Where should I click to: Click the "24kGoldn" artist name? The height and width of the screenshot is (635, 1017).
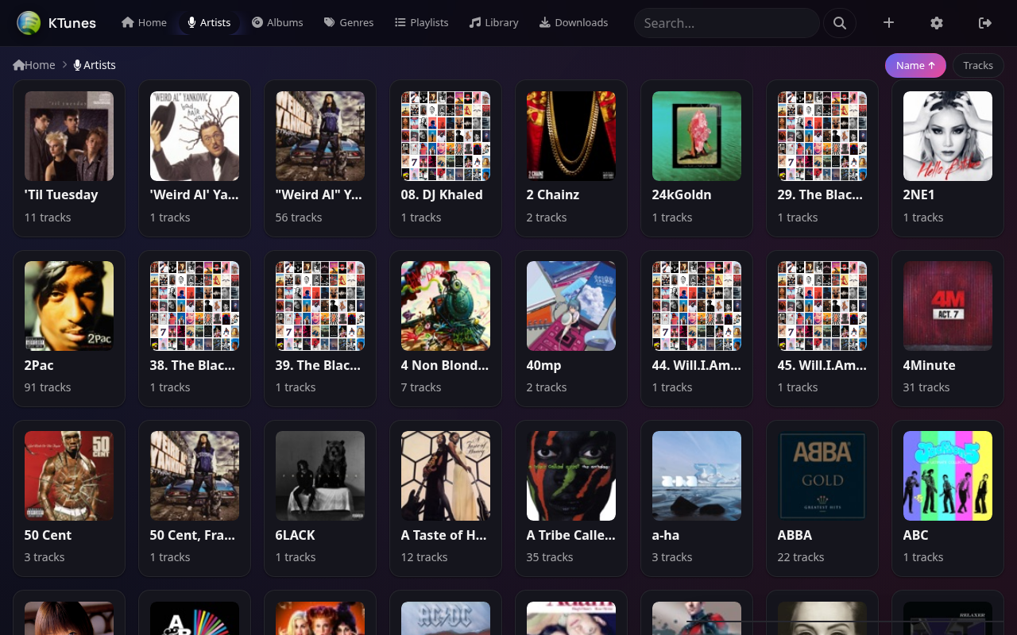(x=682, y=194)
